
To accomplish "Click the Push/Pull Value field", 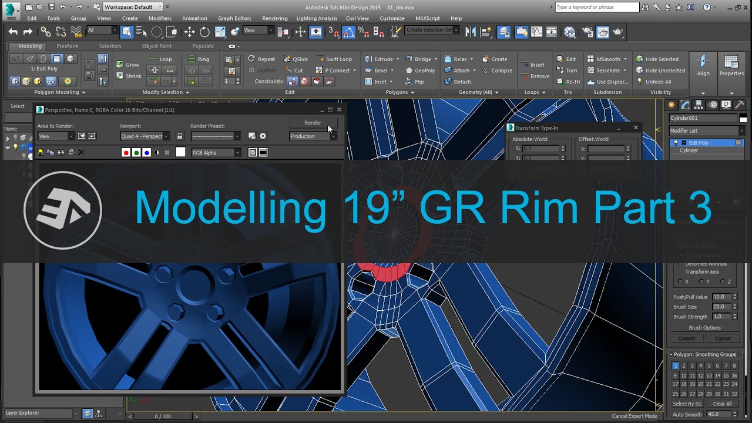I will (721, 297).
